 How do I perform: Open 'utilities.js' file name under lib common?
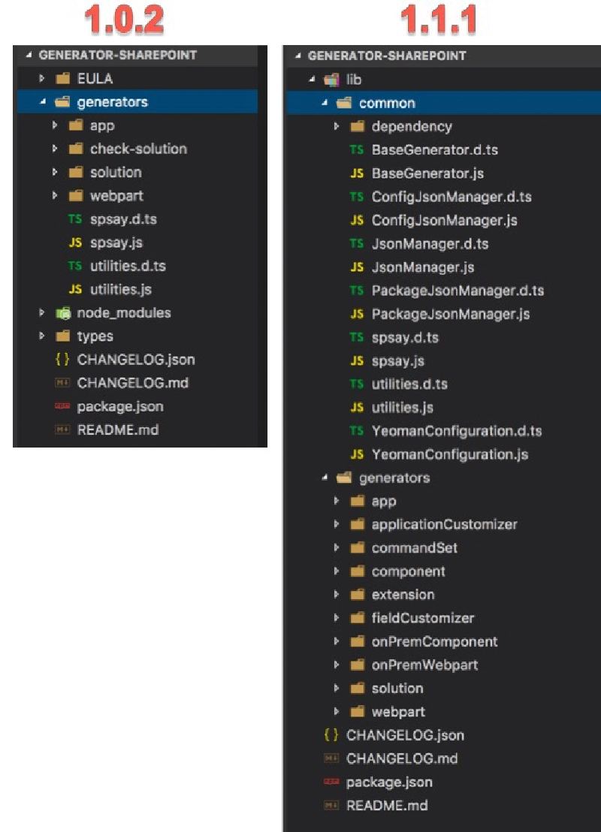pos(403,408)
